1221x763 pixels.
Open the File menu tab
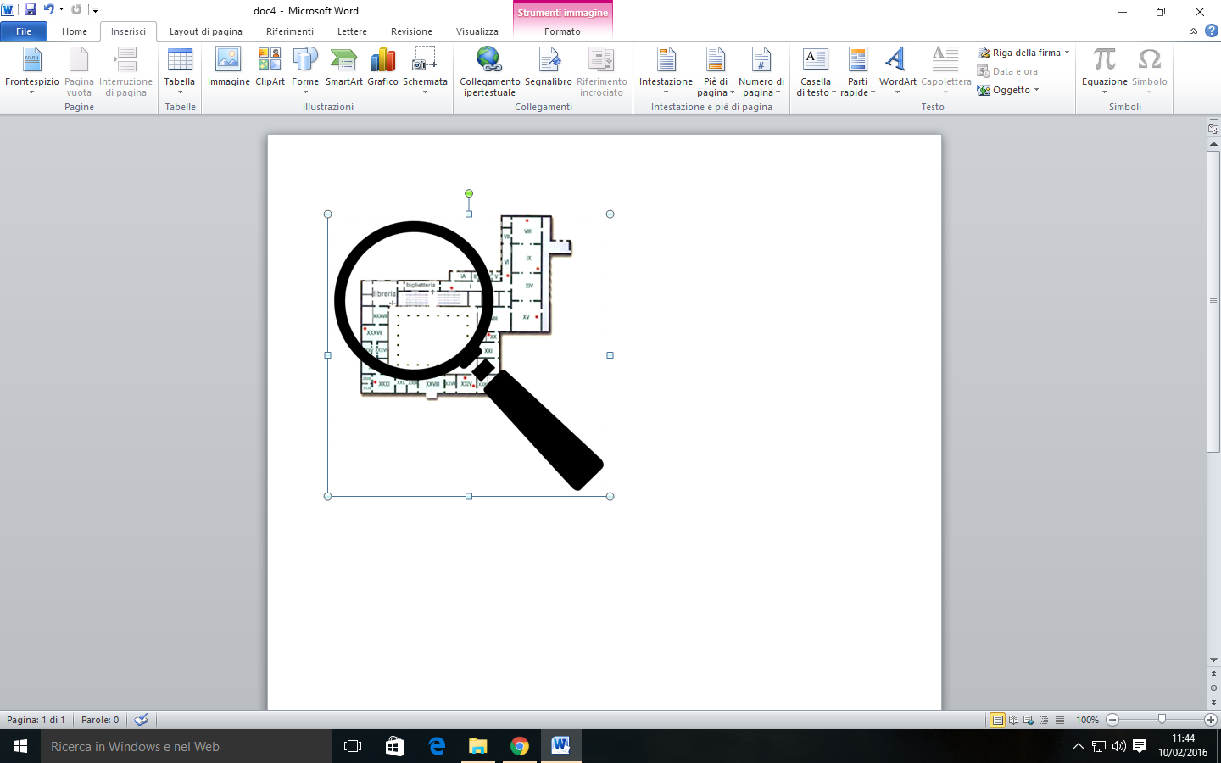pos(24,31)
